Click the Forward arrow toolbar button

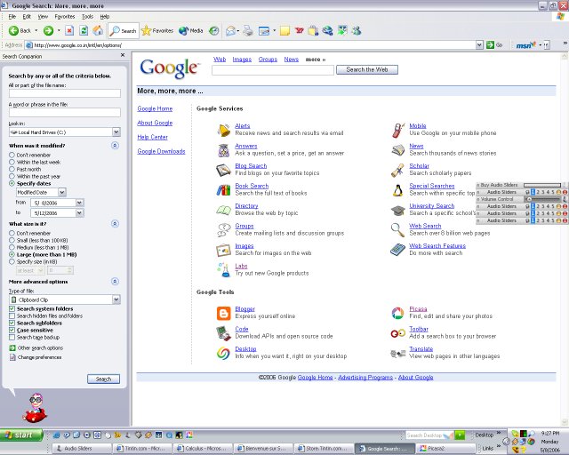(48, 31)
